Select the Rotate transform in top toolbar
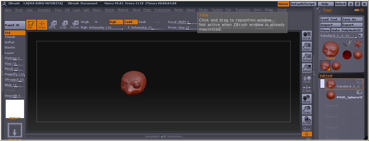Image resolution: width=369 pixels, height=141 pixels. pos(75,25)
